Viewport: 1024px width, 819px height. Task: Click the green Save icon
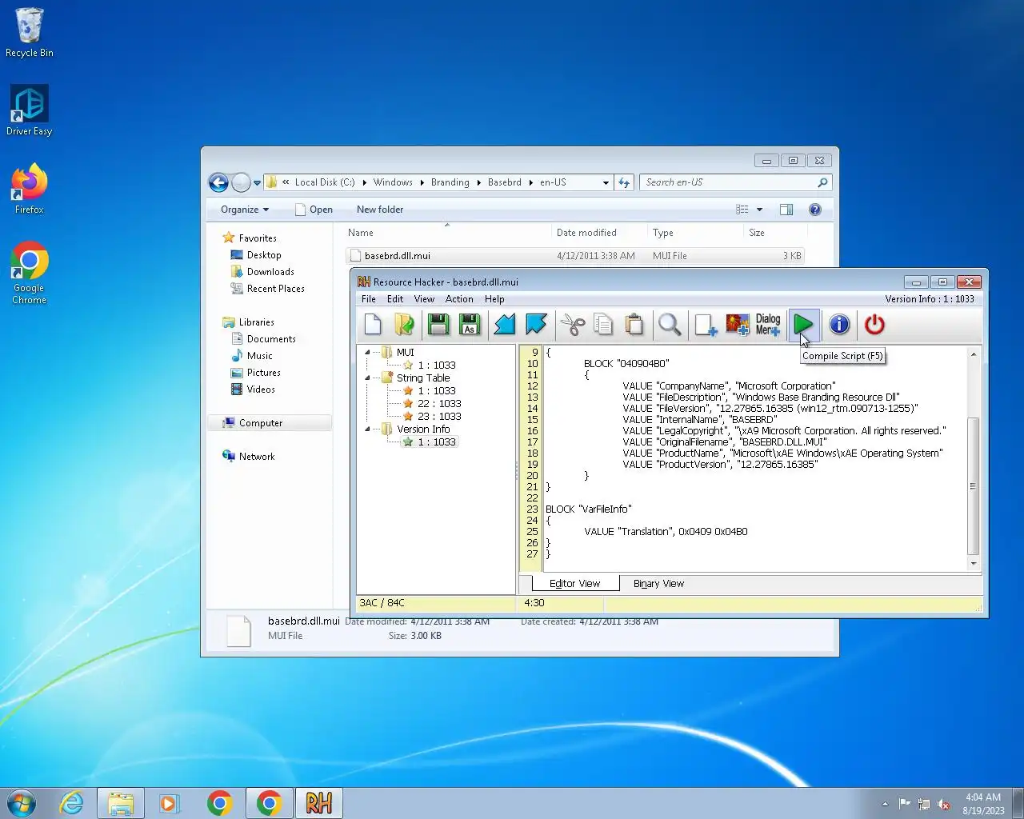(x=438, y=325)
